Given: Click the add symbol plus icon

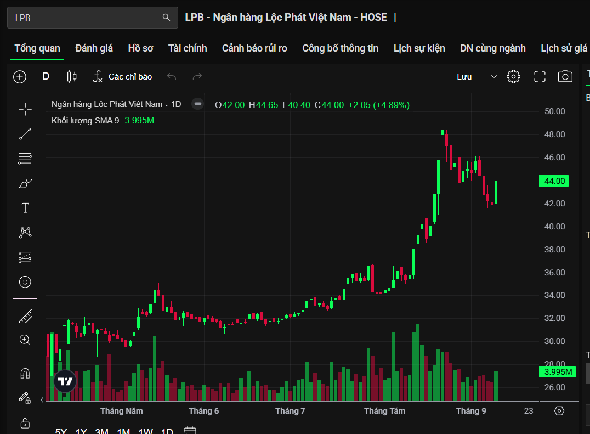Looking at the screenshot, I should click(x=20, y=77).
